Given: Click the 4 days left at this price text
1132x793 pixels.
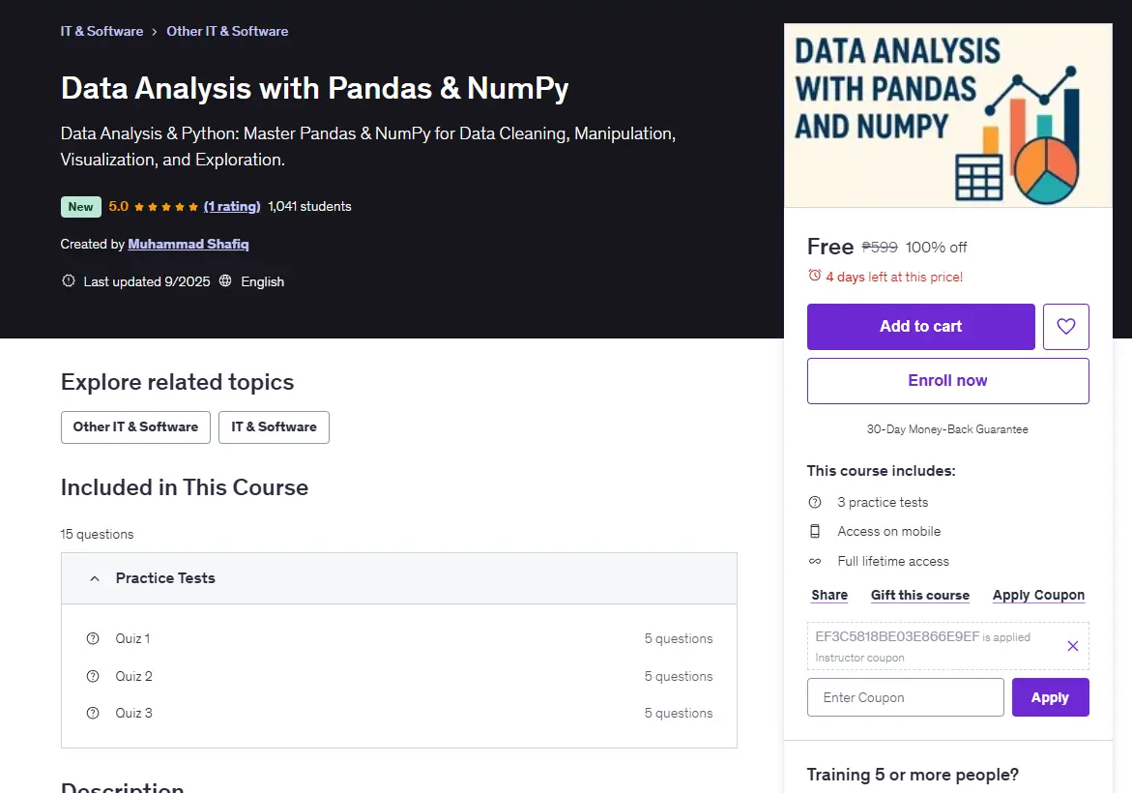Looking at the screenshot, I should (894, 277).
